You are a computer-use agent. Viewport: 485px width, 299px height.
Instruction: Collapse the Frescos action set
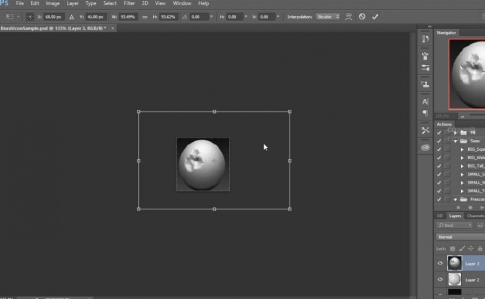point(455,200)
